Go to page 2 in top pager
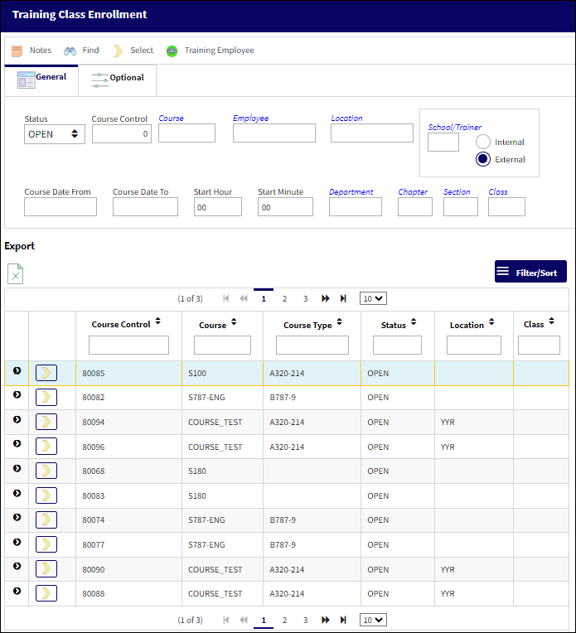Viewport: 576px width, 633px height. point(285,299)
